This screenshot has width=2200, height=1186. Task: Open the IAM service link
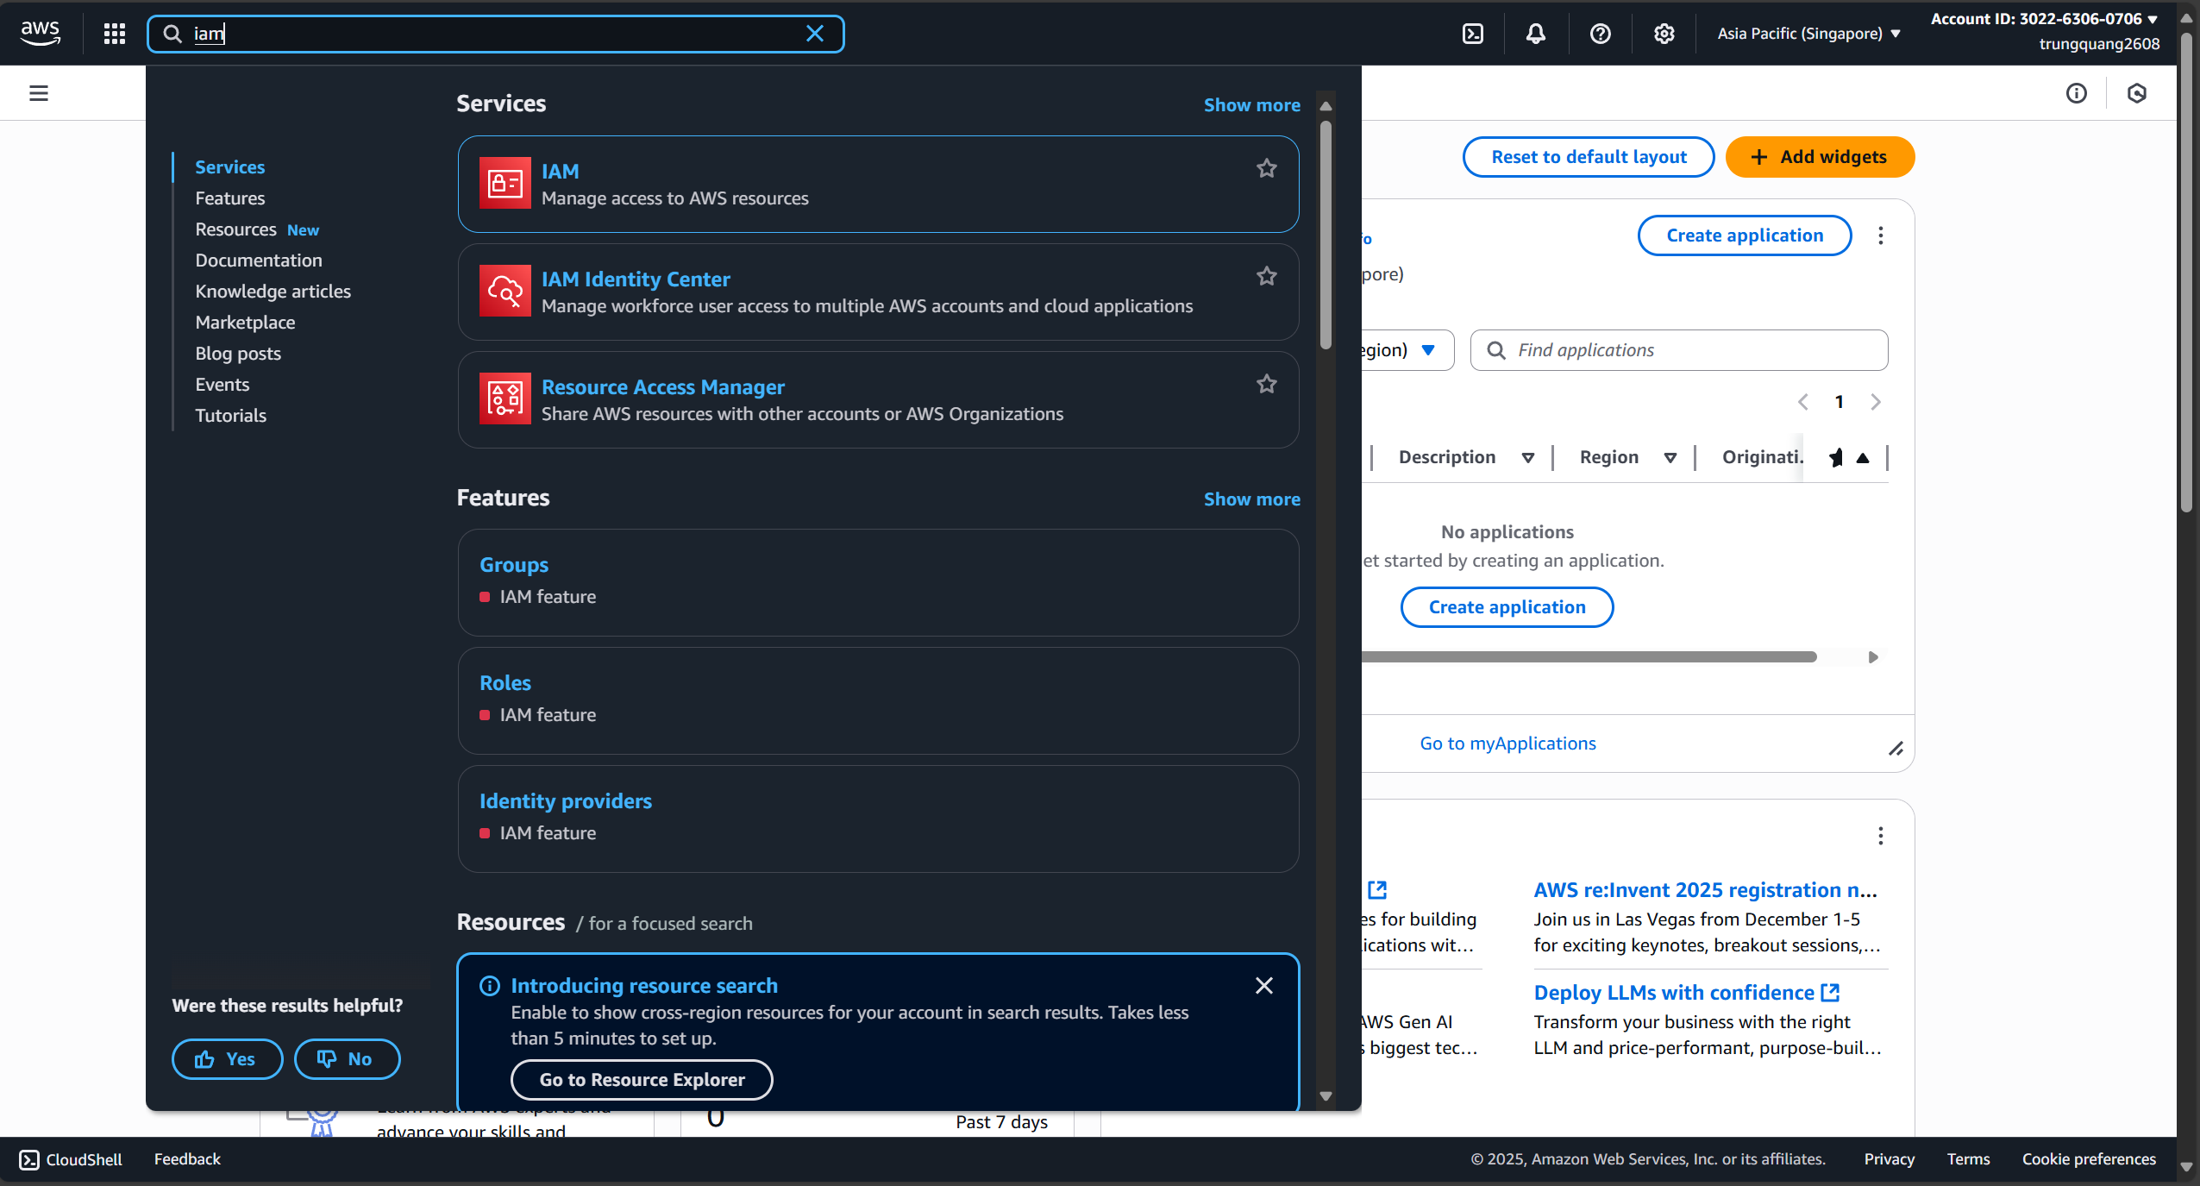560,172
